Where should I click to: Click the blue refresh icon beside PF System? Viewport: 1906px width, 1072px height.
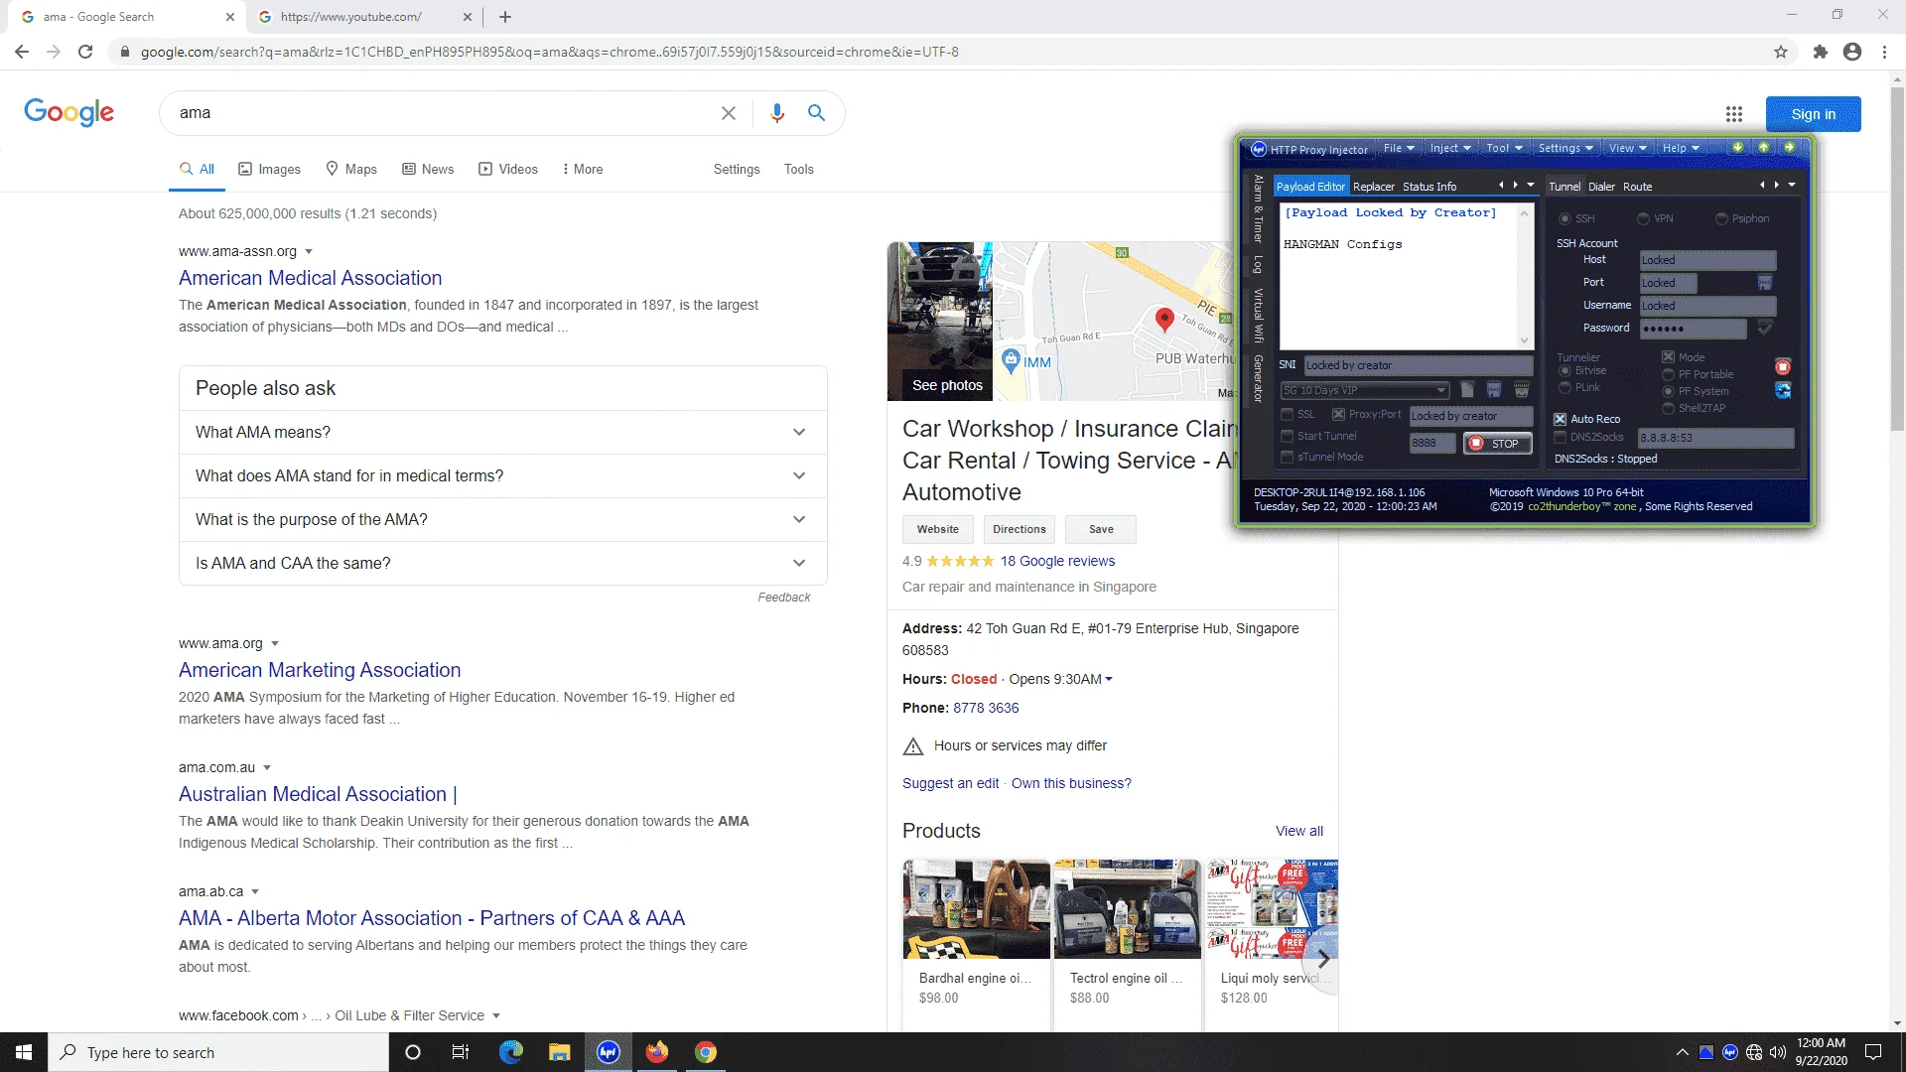[1783, 391]
